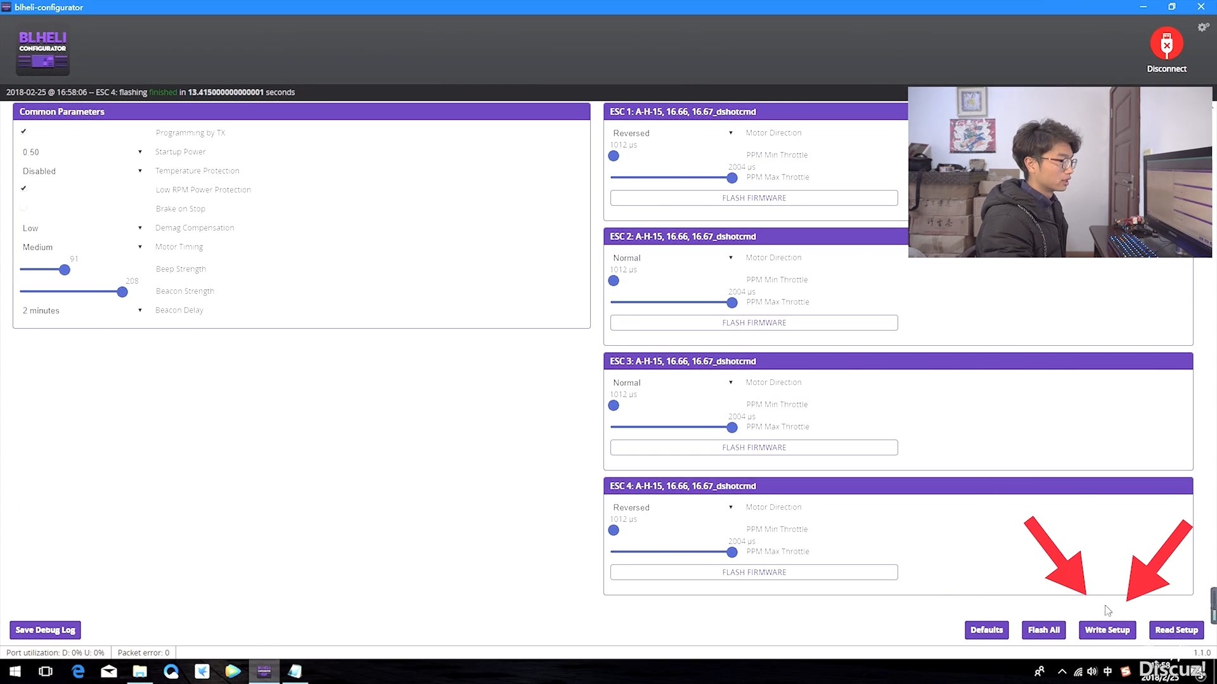Click Packet error status text

tap(143, 652)
